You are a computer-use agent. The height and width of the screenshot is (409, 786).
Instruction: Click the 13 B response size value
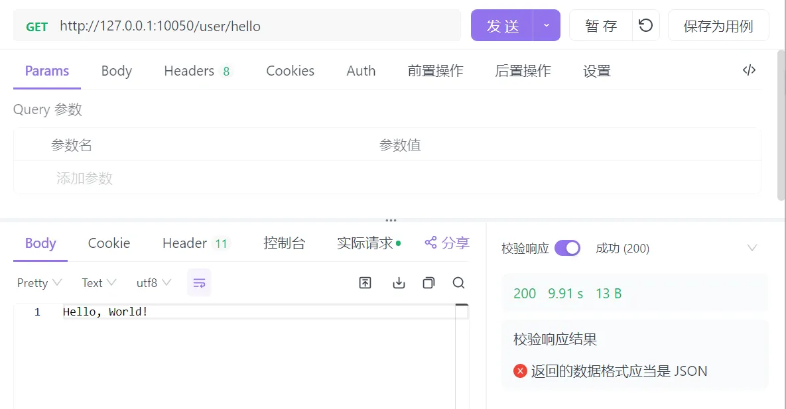[608, 293]
